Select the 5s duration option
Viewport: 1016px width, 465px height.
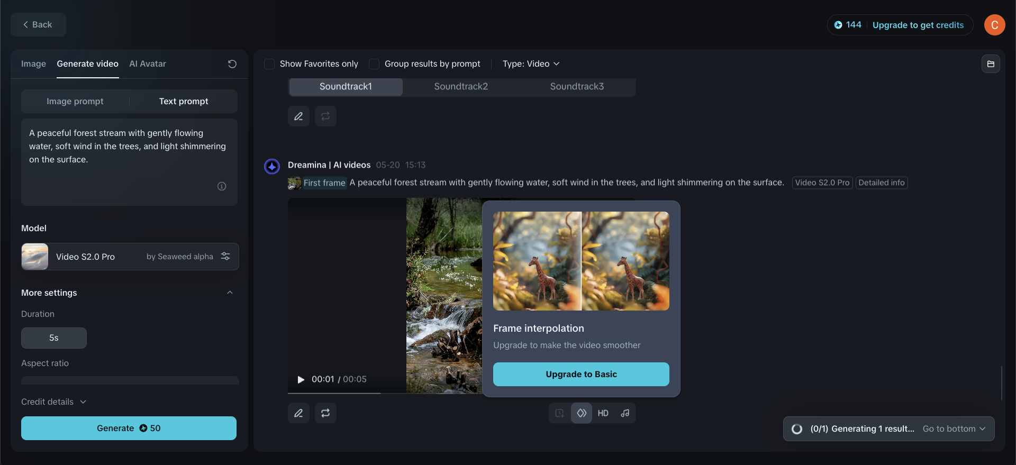(54, 338)
